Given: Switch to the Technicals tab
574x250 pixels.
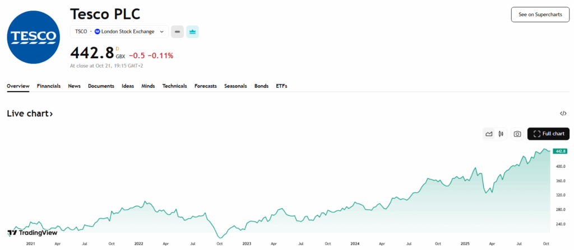Looking at the screenshot, I should click(174, 86).
